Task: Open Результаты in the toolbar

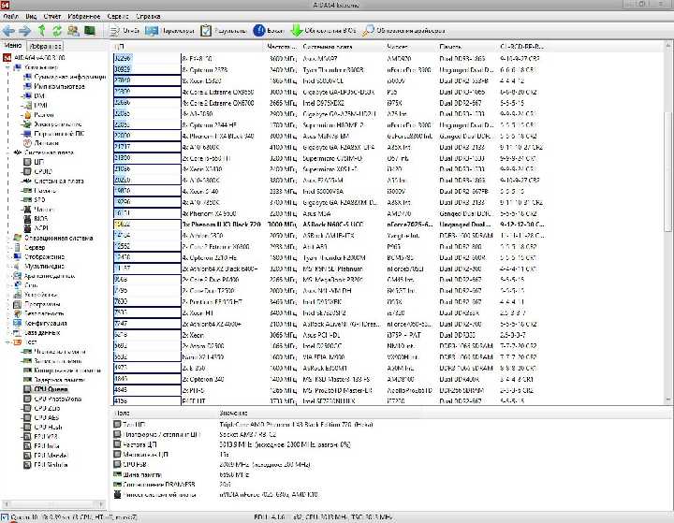Action: pos(224,31)
